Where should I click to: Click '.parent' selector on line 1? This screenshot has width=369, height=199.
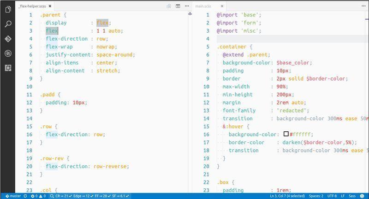coord(50,15)
